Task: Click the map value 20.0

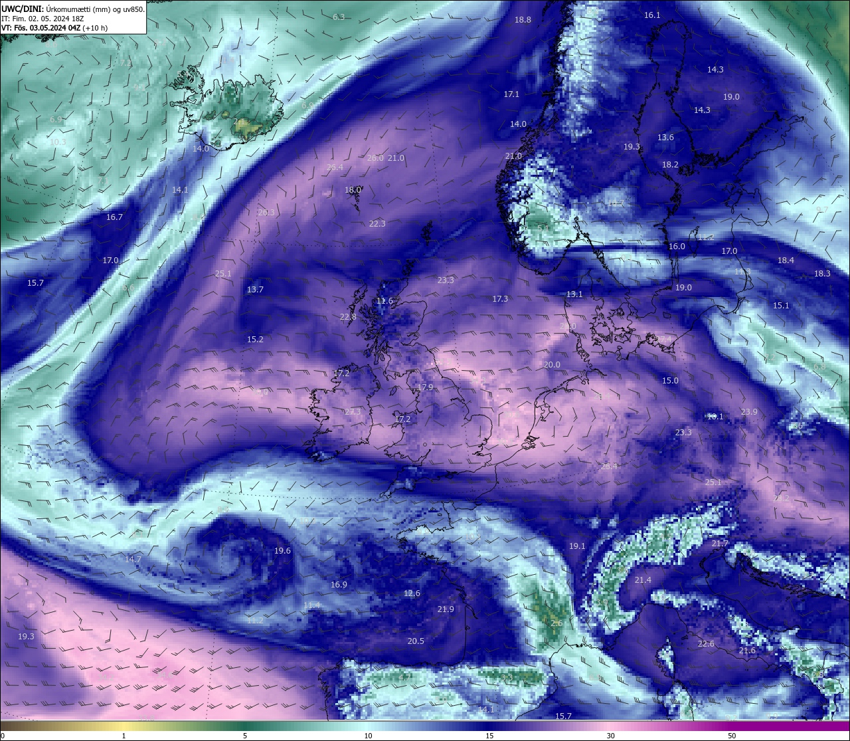Action: point(552,365)
